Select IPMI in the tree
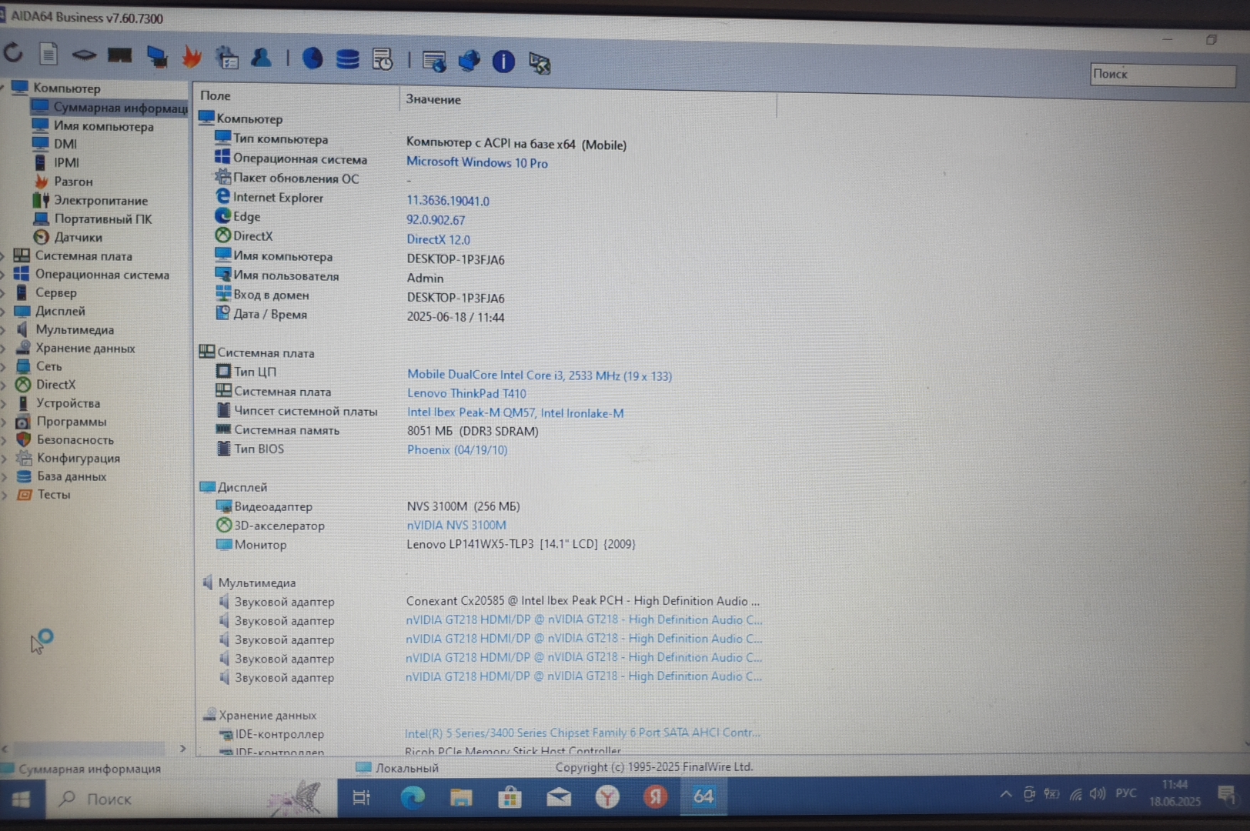 tap(66, 162)
